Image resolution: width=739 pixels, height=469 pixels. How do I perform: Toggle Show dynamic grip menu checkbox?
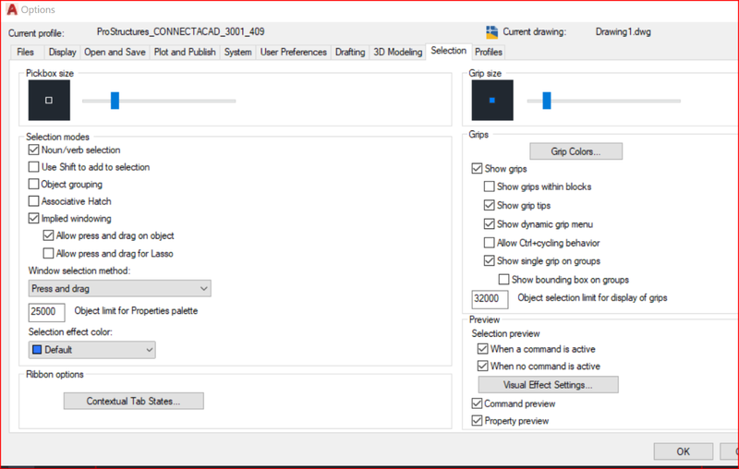(490, 223)
